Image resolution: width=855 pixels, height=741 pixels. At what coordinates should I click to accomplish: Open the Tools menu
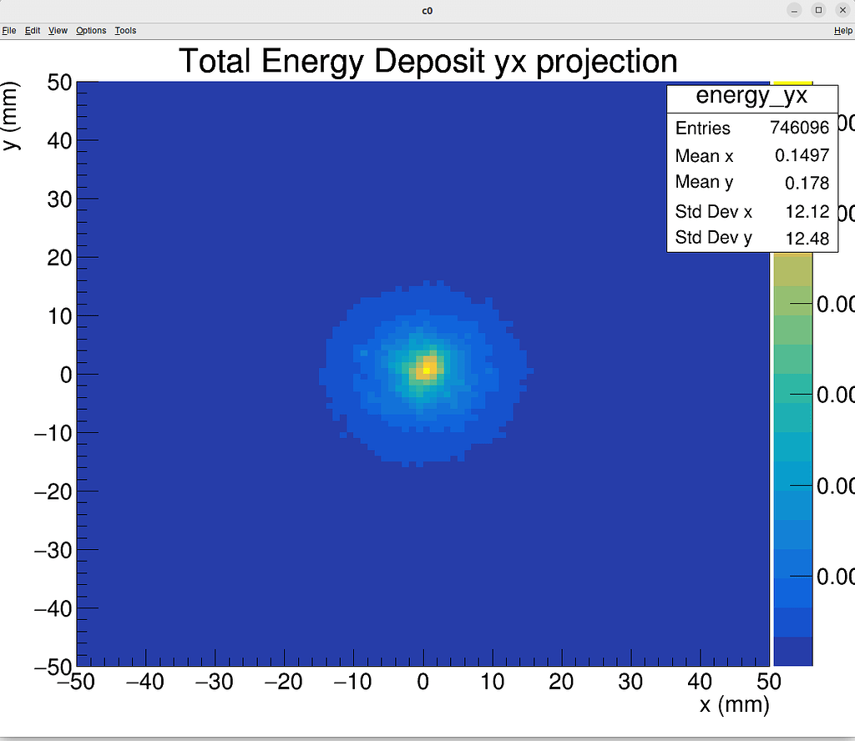click(x=125, y=30)
